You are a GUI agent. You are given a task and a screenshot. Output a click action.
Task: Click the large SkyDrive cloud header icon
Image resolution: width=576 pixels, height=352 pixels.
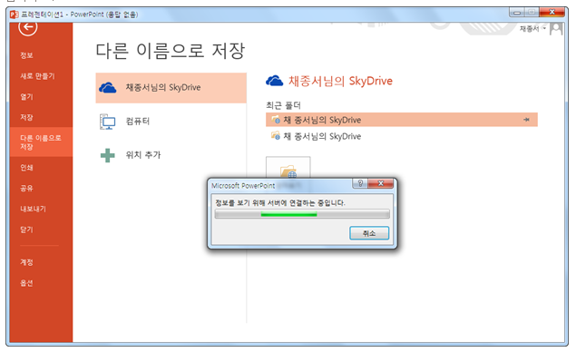click(275, 81)
